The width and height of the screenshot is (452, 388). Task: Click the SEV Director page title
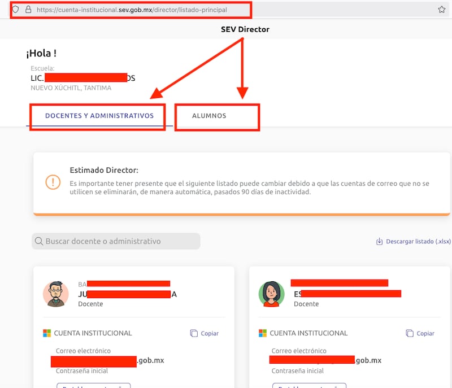coord(245,29)
